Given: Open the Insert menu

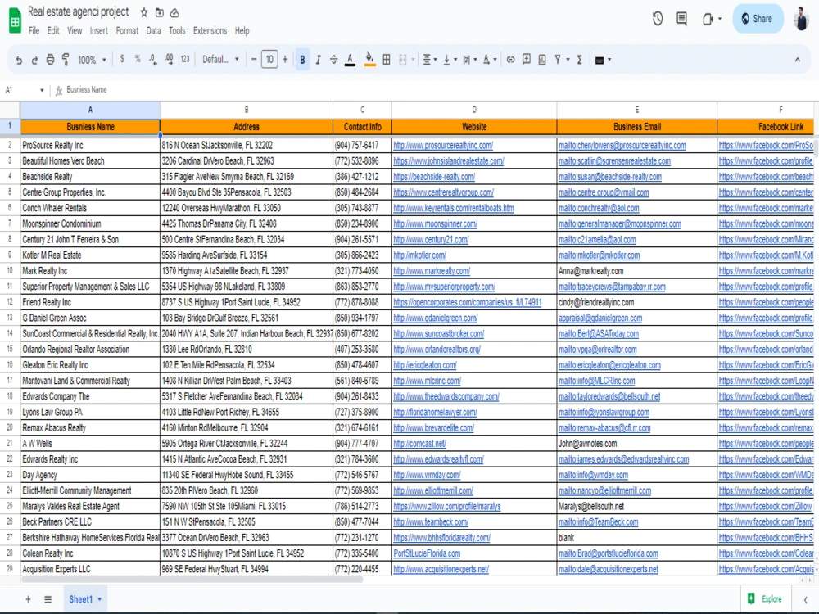Looking at the screenshot, I should point(99,31).
